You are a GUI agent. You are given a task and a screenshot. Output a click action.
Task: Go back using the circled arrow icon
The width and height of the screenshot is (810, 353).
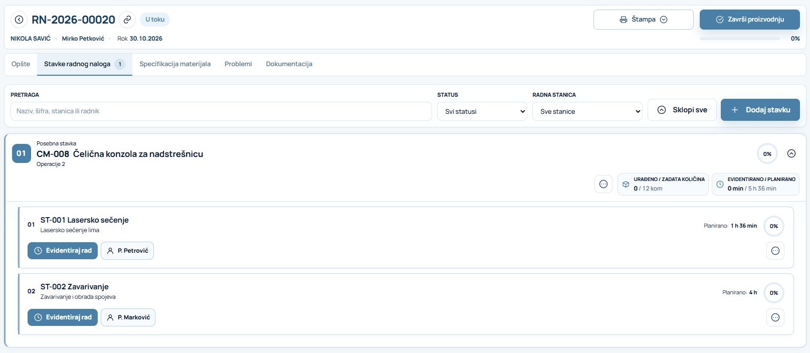click(x=19, y=20)
